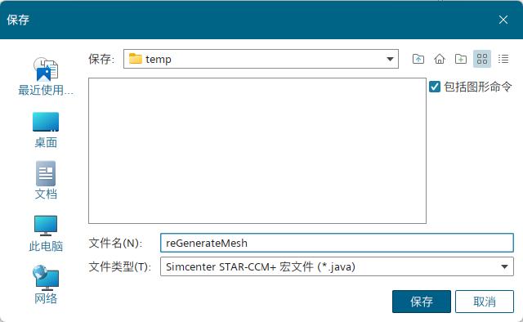Click the 保存 save button
Image resolution: width=523 pixels, height=322 pixels.
click(x=422, y=302)
